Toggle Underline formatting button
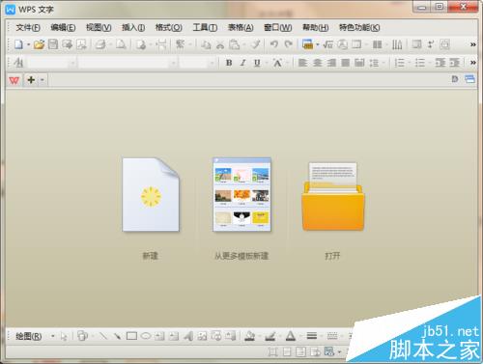The image size is (483, 364). [257, 63]
